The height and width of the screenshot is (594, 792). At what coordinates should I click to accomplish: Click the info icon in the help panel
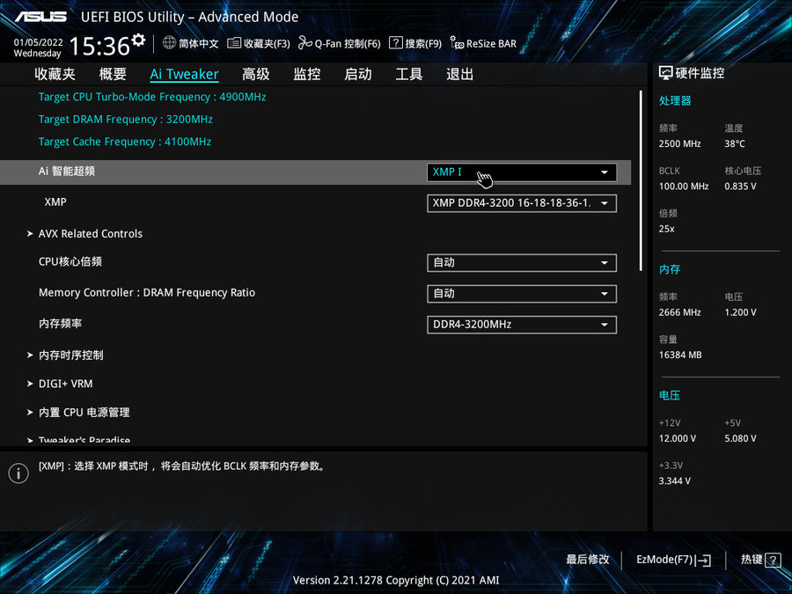(18, 473)
